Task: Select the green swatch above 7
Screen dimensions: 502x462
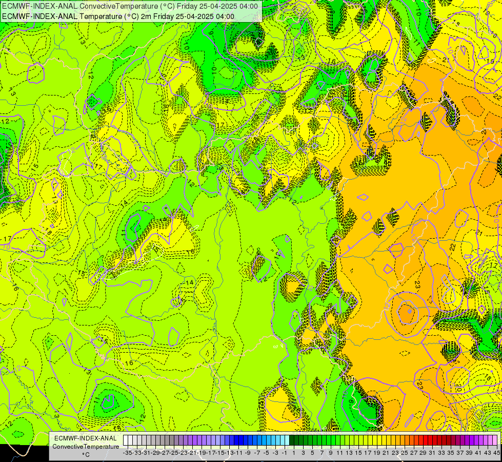Action: pos(319,440)
